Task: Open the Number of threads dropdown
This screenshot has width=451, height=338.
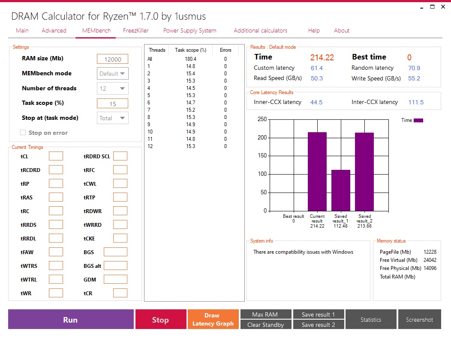Action: (112, 89)
